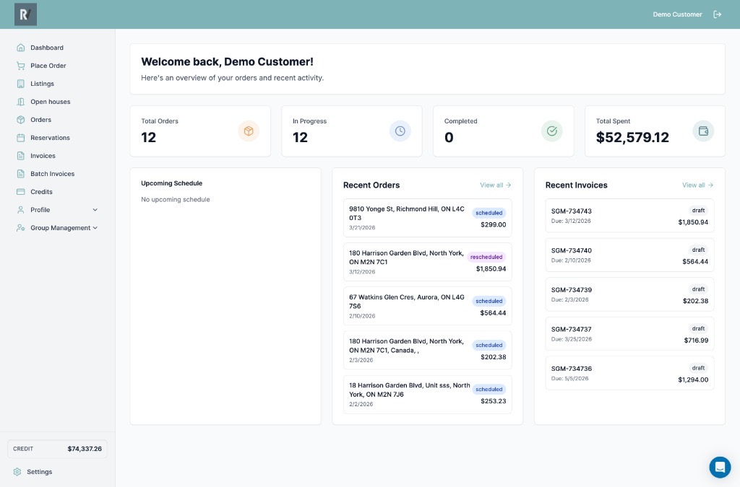The height and width of the screenshot is (487, 740).
Task: Open the rescheduled 180 Harrison Garden order
Action: 428,262
